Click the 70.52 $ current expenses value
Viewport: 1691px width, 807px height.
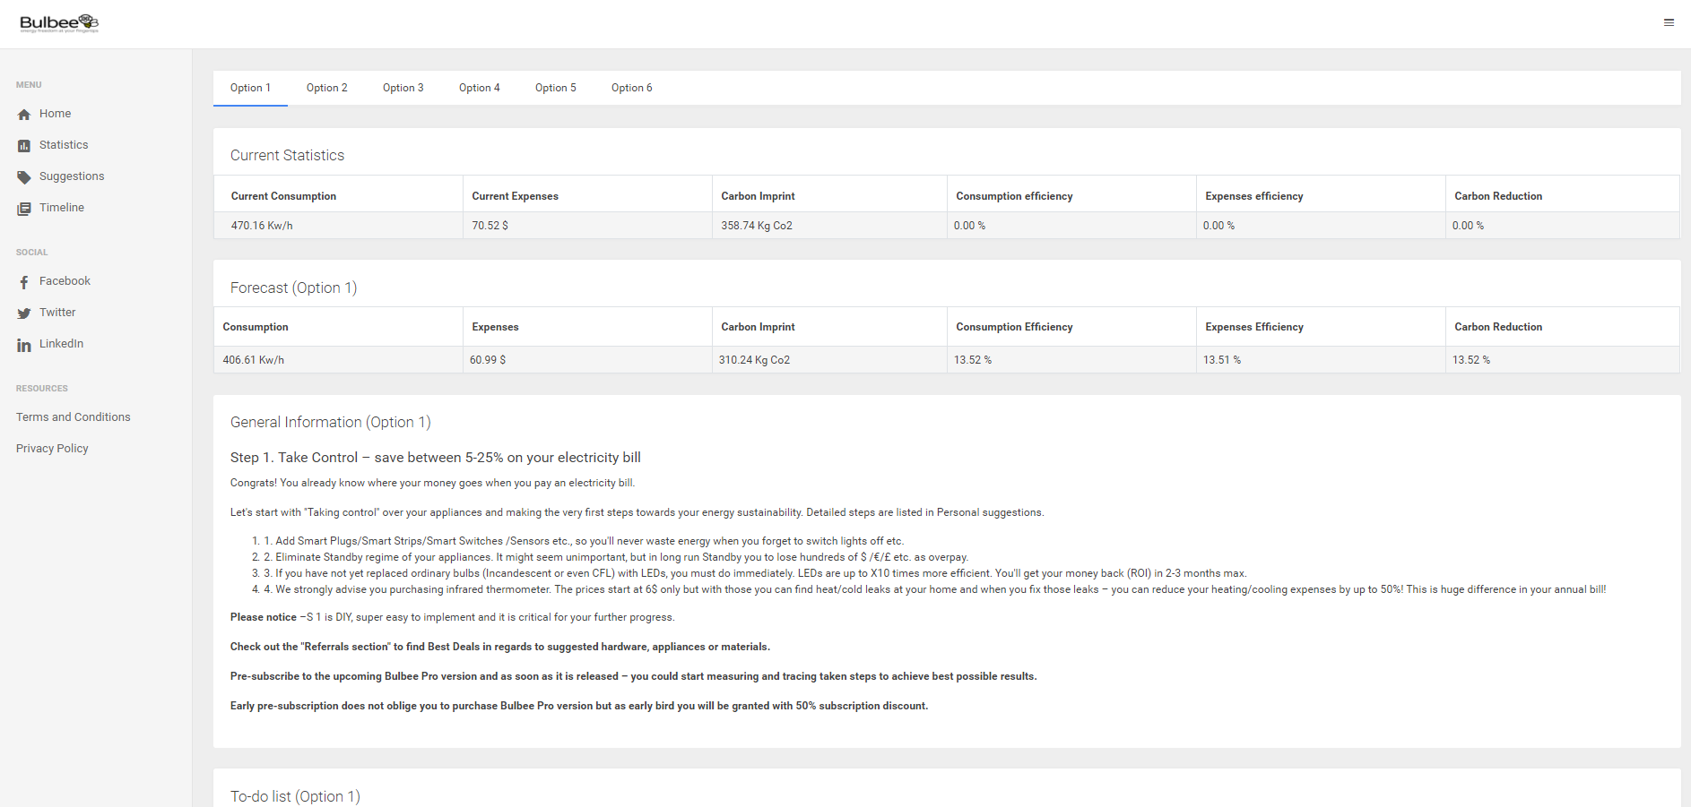pos(490,226)
